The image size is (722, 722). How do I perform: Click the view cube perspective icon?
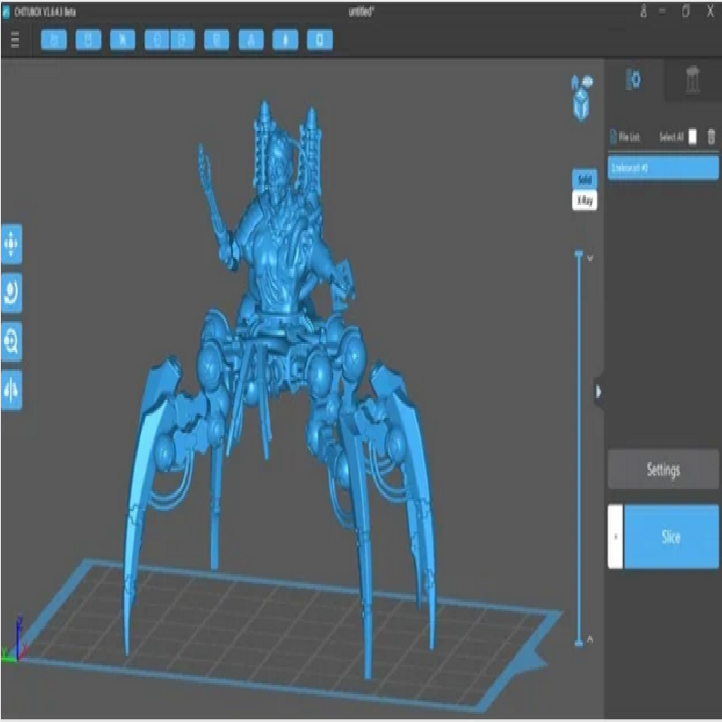(x=582, y=97)
